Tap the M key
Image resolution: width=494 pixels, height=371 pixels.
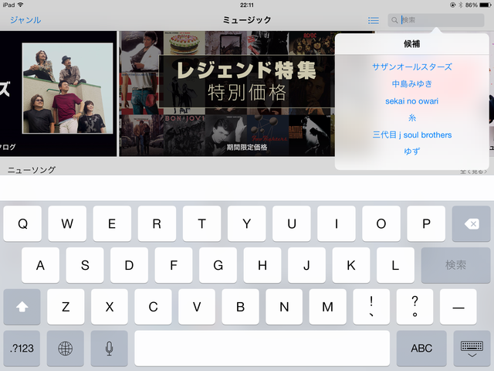[x=327, y=307]
